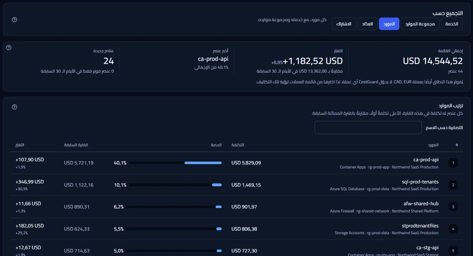473x256 pixels.
Task: Group by الاشتراك
Action: point(344,24)
